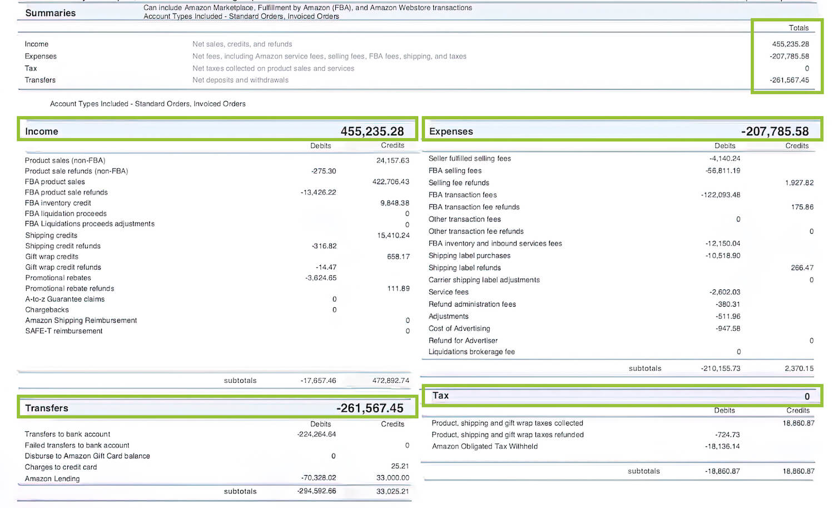This screenshot has height=508, width=834.
Task: Select the Transfers total -261,567.45 in Summaries
Action: [x=789, y=80]
